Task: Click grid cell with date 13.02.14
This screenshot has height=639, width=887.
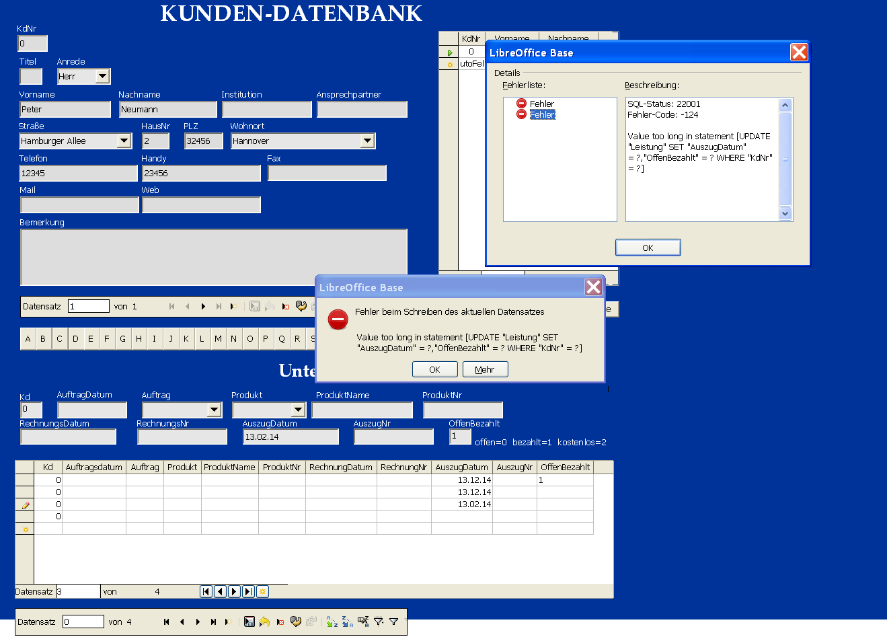Action: tap(462, 504)
